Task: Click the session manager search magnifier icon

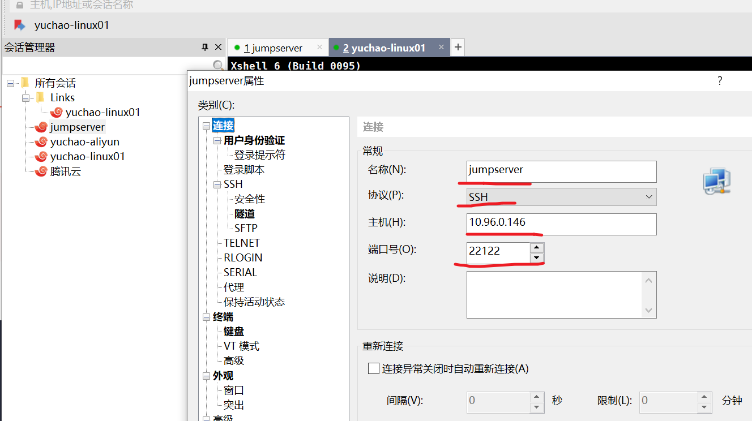Action: coord(218,66)
